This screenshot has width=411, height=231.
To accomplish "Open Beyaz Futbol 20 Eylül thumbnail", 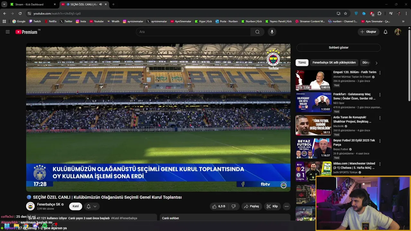I will (x=313, y=148).
